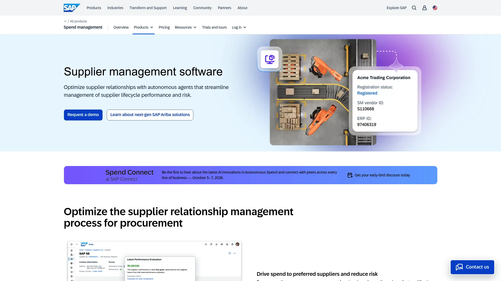Image resolution: width=501 pixels, height=281 pixels.
Task: Go to the Overview tab
Action: tap(121, 27)
